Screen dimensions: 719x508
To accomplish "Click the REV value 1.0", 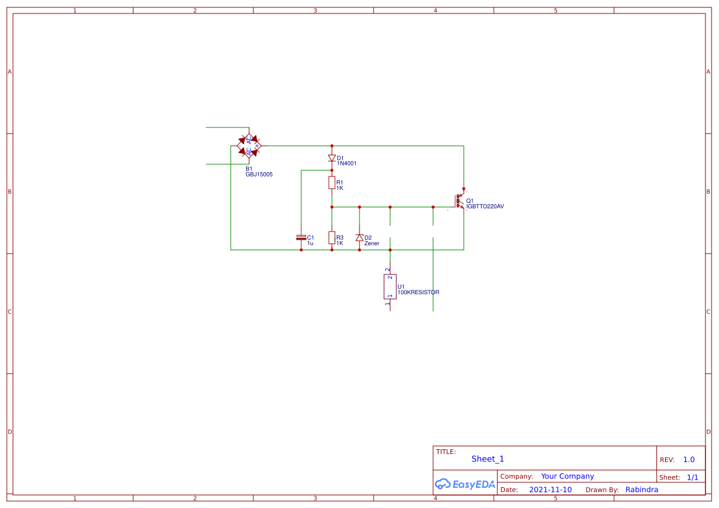I will coord(688,458).
